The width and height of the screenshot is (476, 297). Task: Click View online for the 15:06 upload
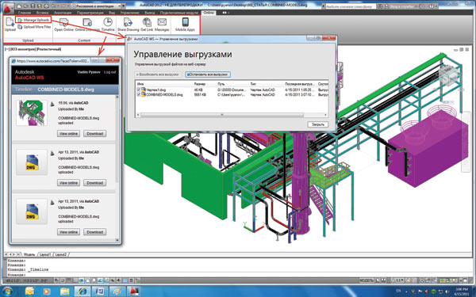point(68,134)
